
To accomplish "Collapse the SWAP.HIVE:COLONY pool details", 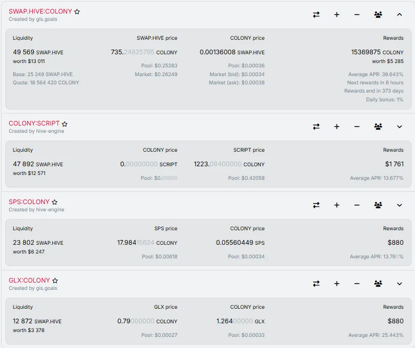I will tap(399, 15).
